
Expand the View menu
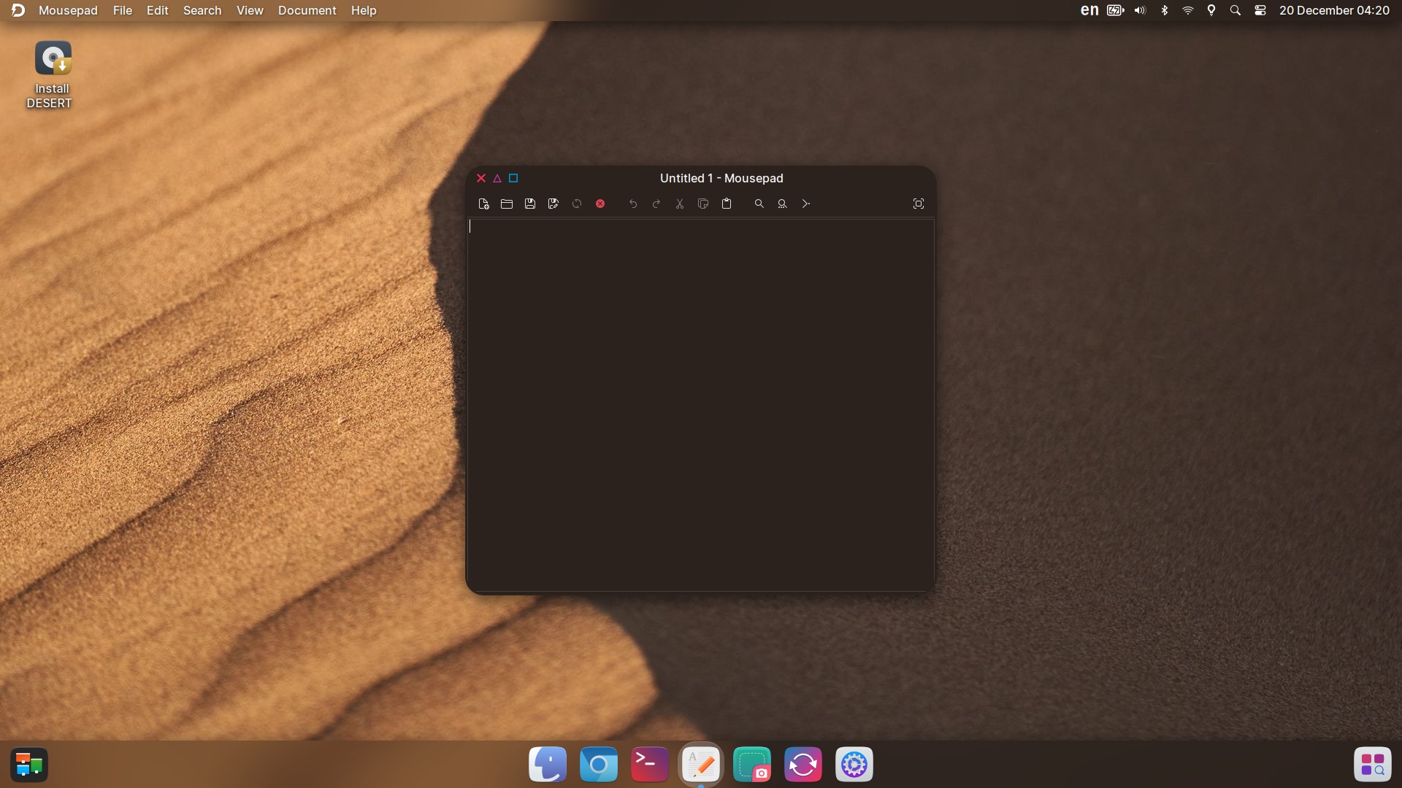pos(250,10)
